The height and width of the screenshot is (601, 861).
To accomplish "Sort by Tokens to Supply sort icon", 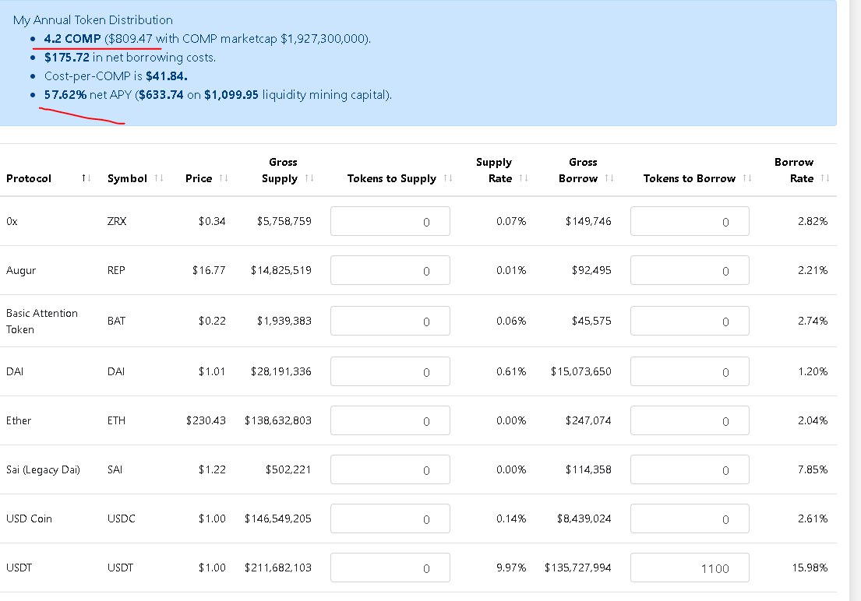I will [448, 177].
